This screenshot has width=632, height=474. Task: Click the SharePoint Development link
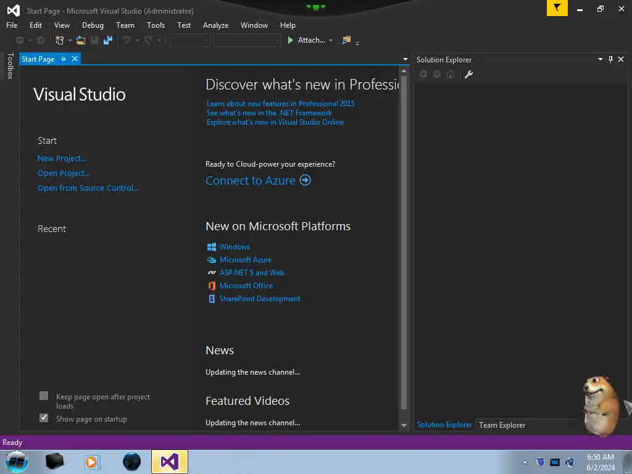(260, 299)
